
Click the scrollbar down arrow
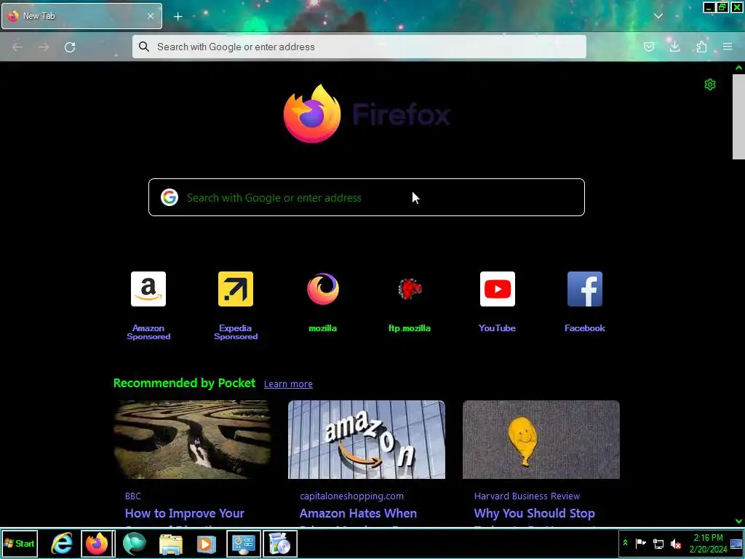tap(738, 521)
